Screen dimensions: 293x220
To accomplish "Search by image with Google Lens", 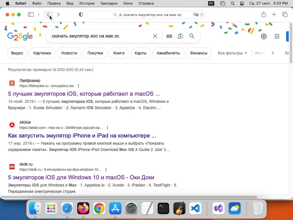I will point(181,36).
